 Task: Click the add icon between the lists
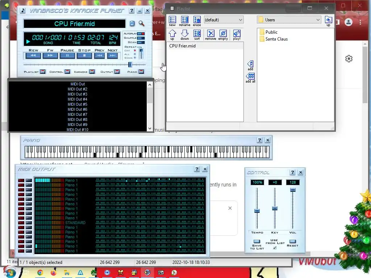coord(250,66)
